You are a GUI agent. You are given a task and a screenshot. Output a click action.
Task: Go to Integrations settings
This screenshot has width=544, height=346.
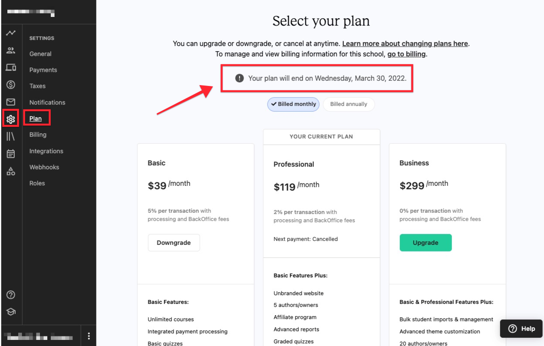click(x=46, y=151)
